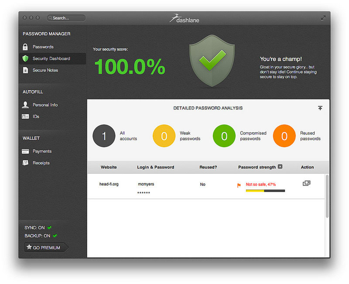Open the IDs section
This screenshot has width=349, height=284.
click(x=52, y=116)
